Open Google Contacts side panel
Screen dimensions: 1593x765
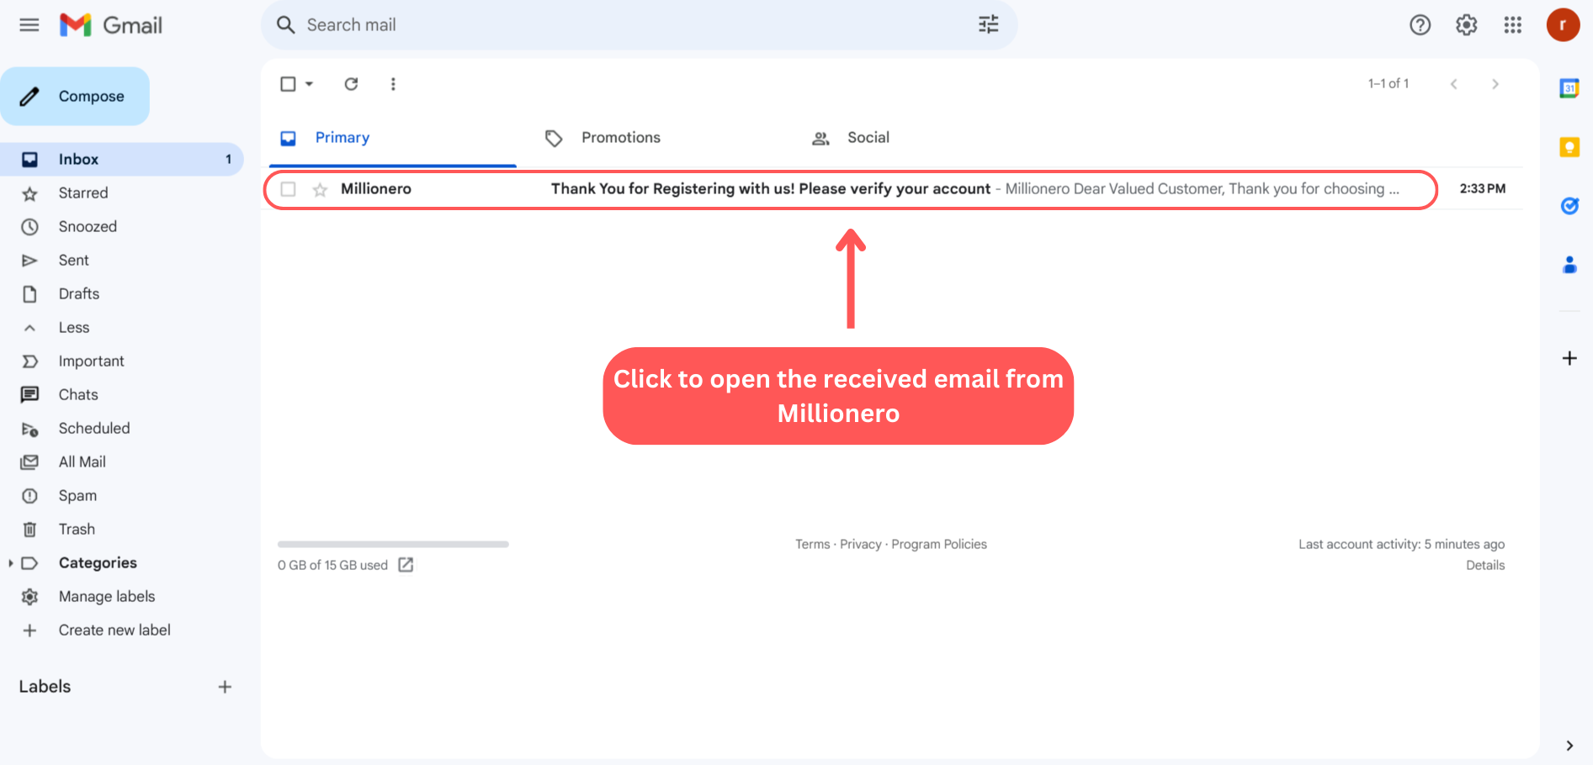coord(1569,266)
